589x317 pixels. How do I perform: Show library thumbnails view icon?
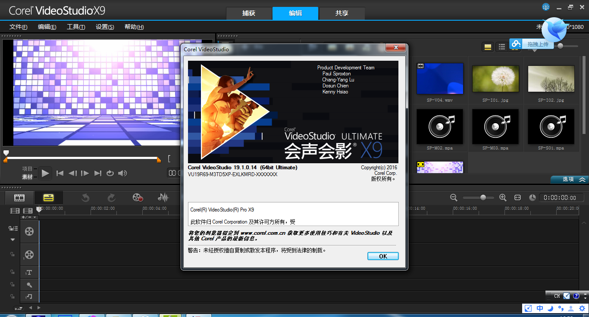pyautogui.click(x=488, y=47)
